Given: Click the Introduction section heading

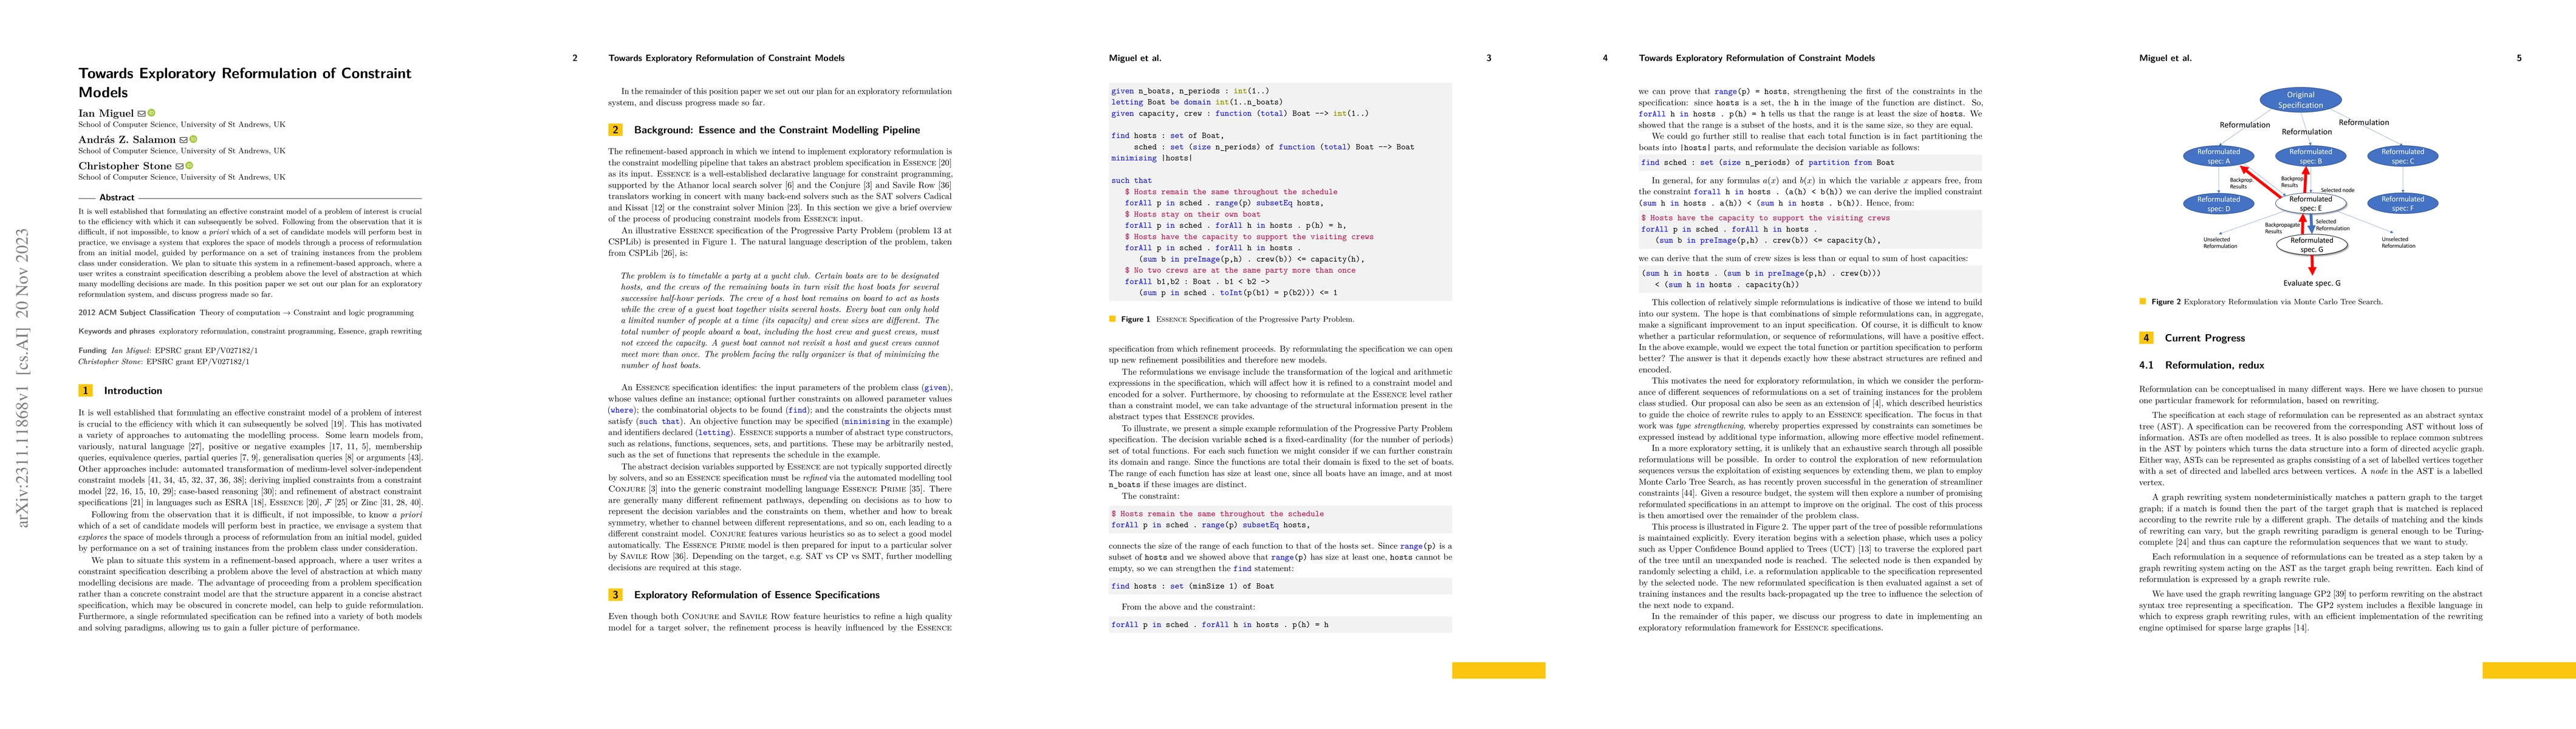Looking at the screenshot, I should 133,391.
